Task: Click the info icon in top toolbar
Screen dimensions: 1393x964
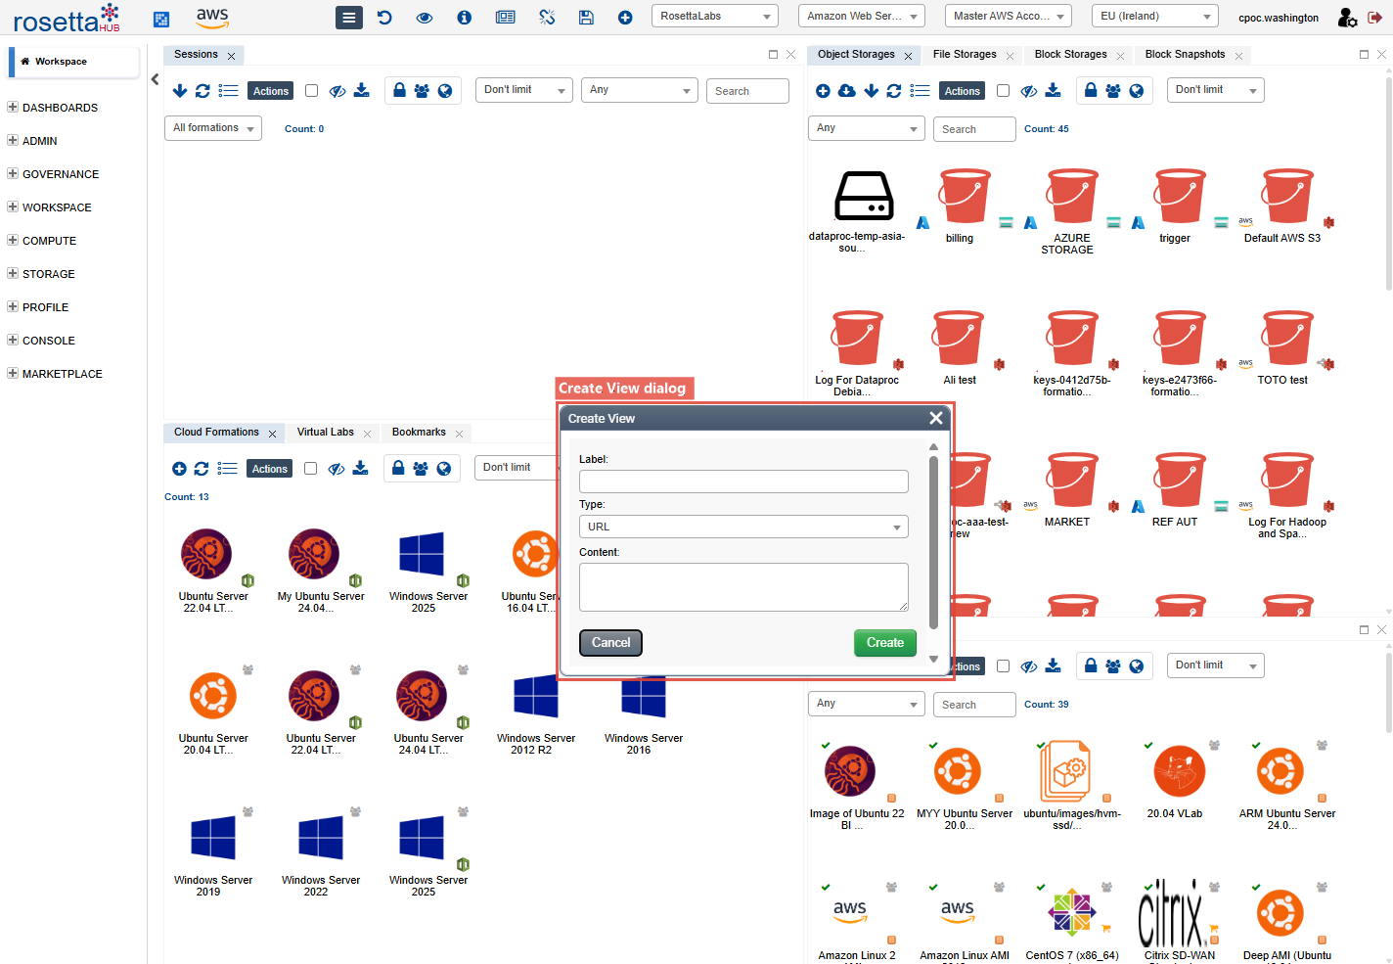Action: (x=465, y=17)
